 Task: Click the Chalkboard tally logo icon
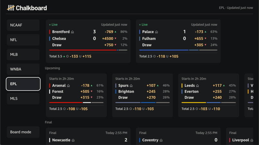(x=11, y=8)
